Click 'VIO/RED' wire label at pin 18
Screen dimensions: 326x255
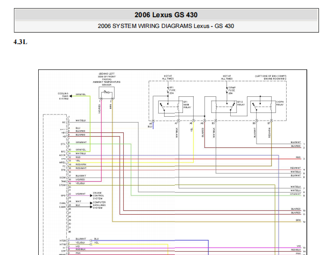(x=80, y=180)
